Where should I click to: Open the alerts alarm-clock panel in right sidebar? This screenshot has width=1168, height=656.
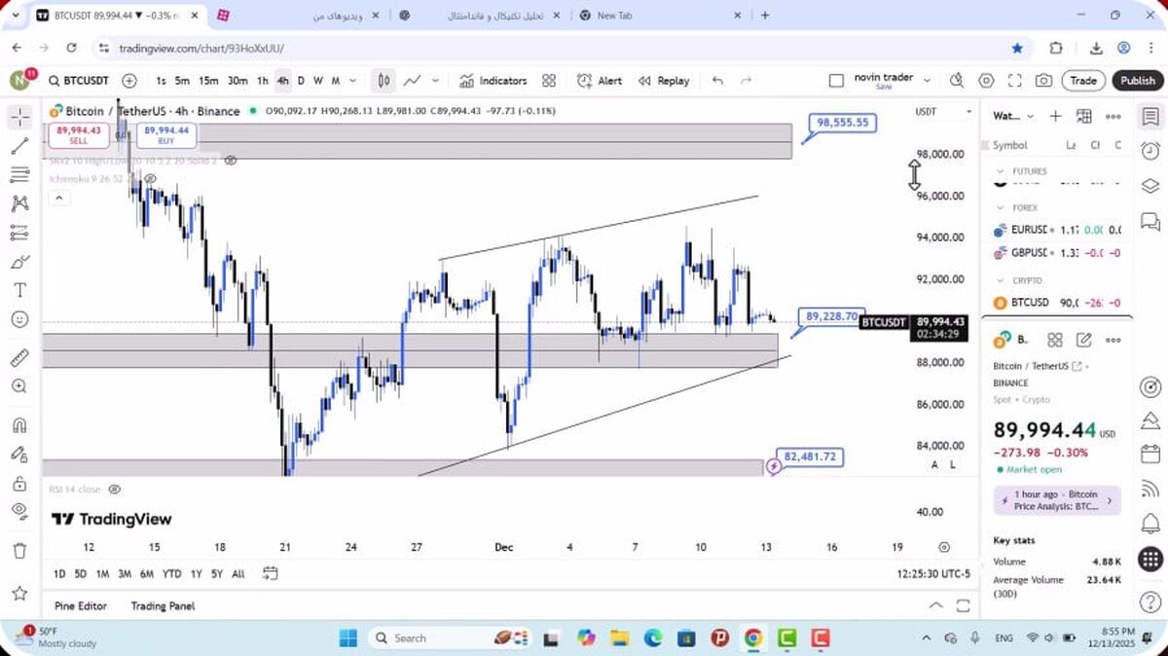tap(1150, 151)
